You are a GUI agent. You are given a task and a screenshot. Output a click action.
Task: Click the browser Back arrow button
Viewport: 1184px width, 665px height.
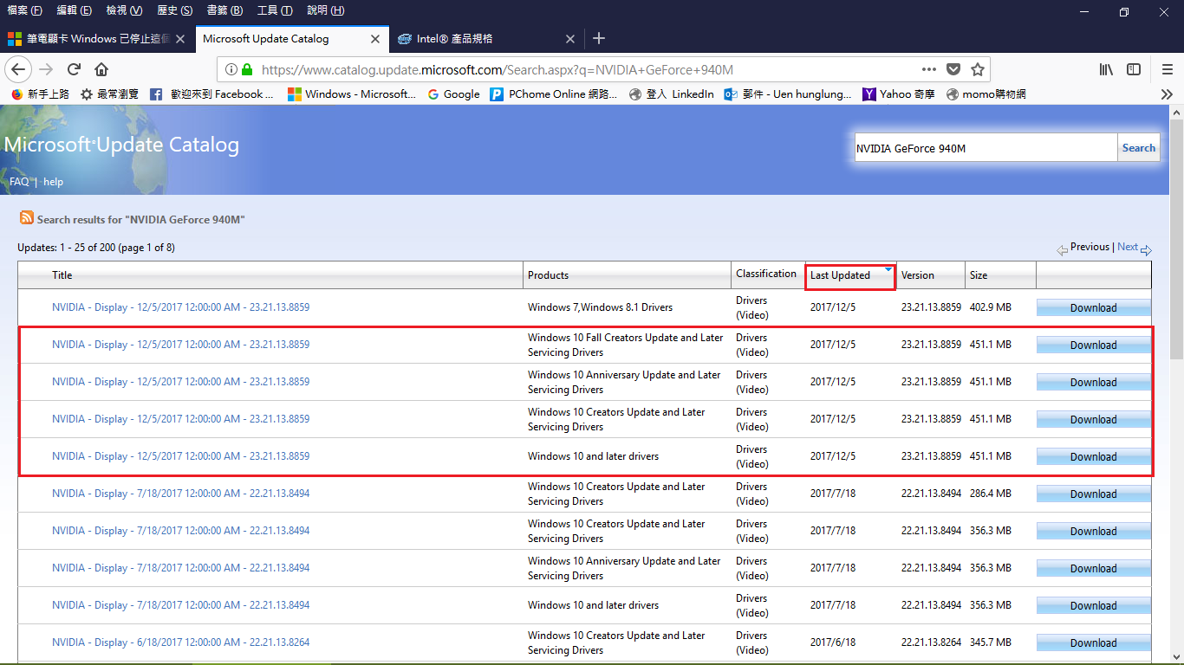(18, 69)
